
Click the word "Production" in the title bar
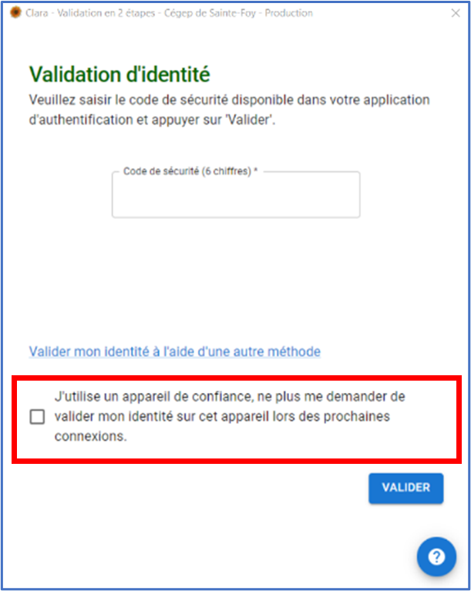click(289, 13)
